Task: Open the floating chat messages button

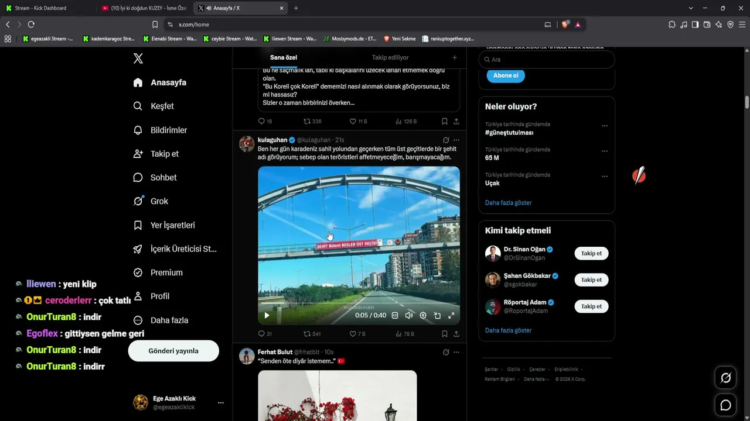Action: 725,405
